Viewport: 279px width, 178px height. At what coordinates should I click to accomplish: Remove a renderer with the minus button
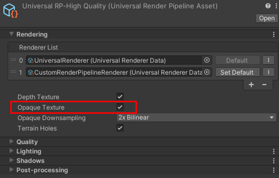264,85
